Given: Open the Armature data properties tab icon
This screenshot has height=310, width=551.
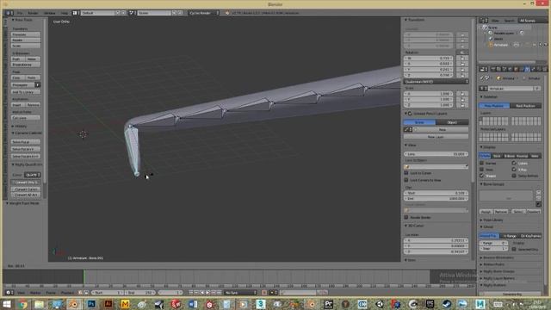Looking at the screenshot, I should click(527, 69).
